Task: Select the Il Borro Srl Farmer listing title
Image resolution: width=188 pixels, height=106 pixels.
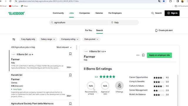Action: [15, 59]
